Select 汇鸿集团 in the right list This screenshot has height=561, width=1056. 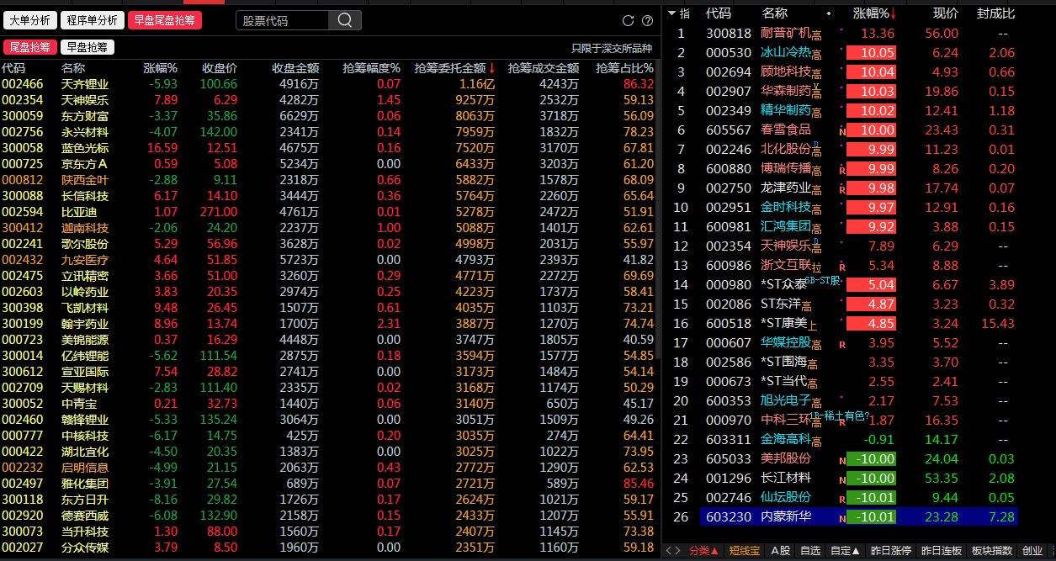coord(786,227)
